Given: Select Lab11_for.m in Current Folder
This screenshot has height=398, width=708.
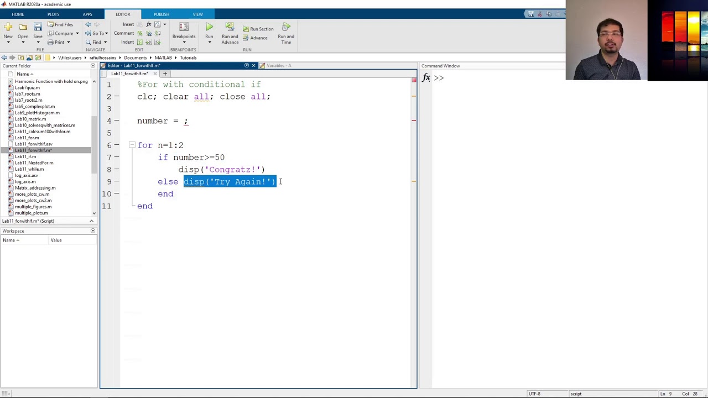Looking at the screenshot, I should (x=27, y=138).
